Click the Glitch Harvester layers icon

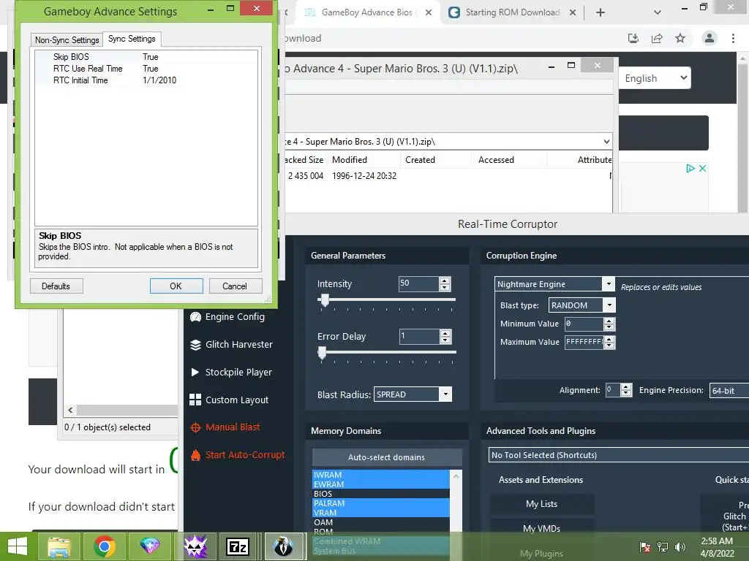[x=195, y=345]
